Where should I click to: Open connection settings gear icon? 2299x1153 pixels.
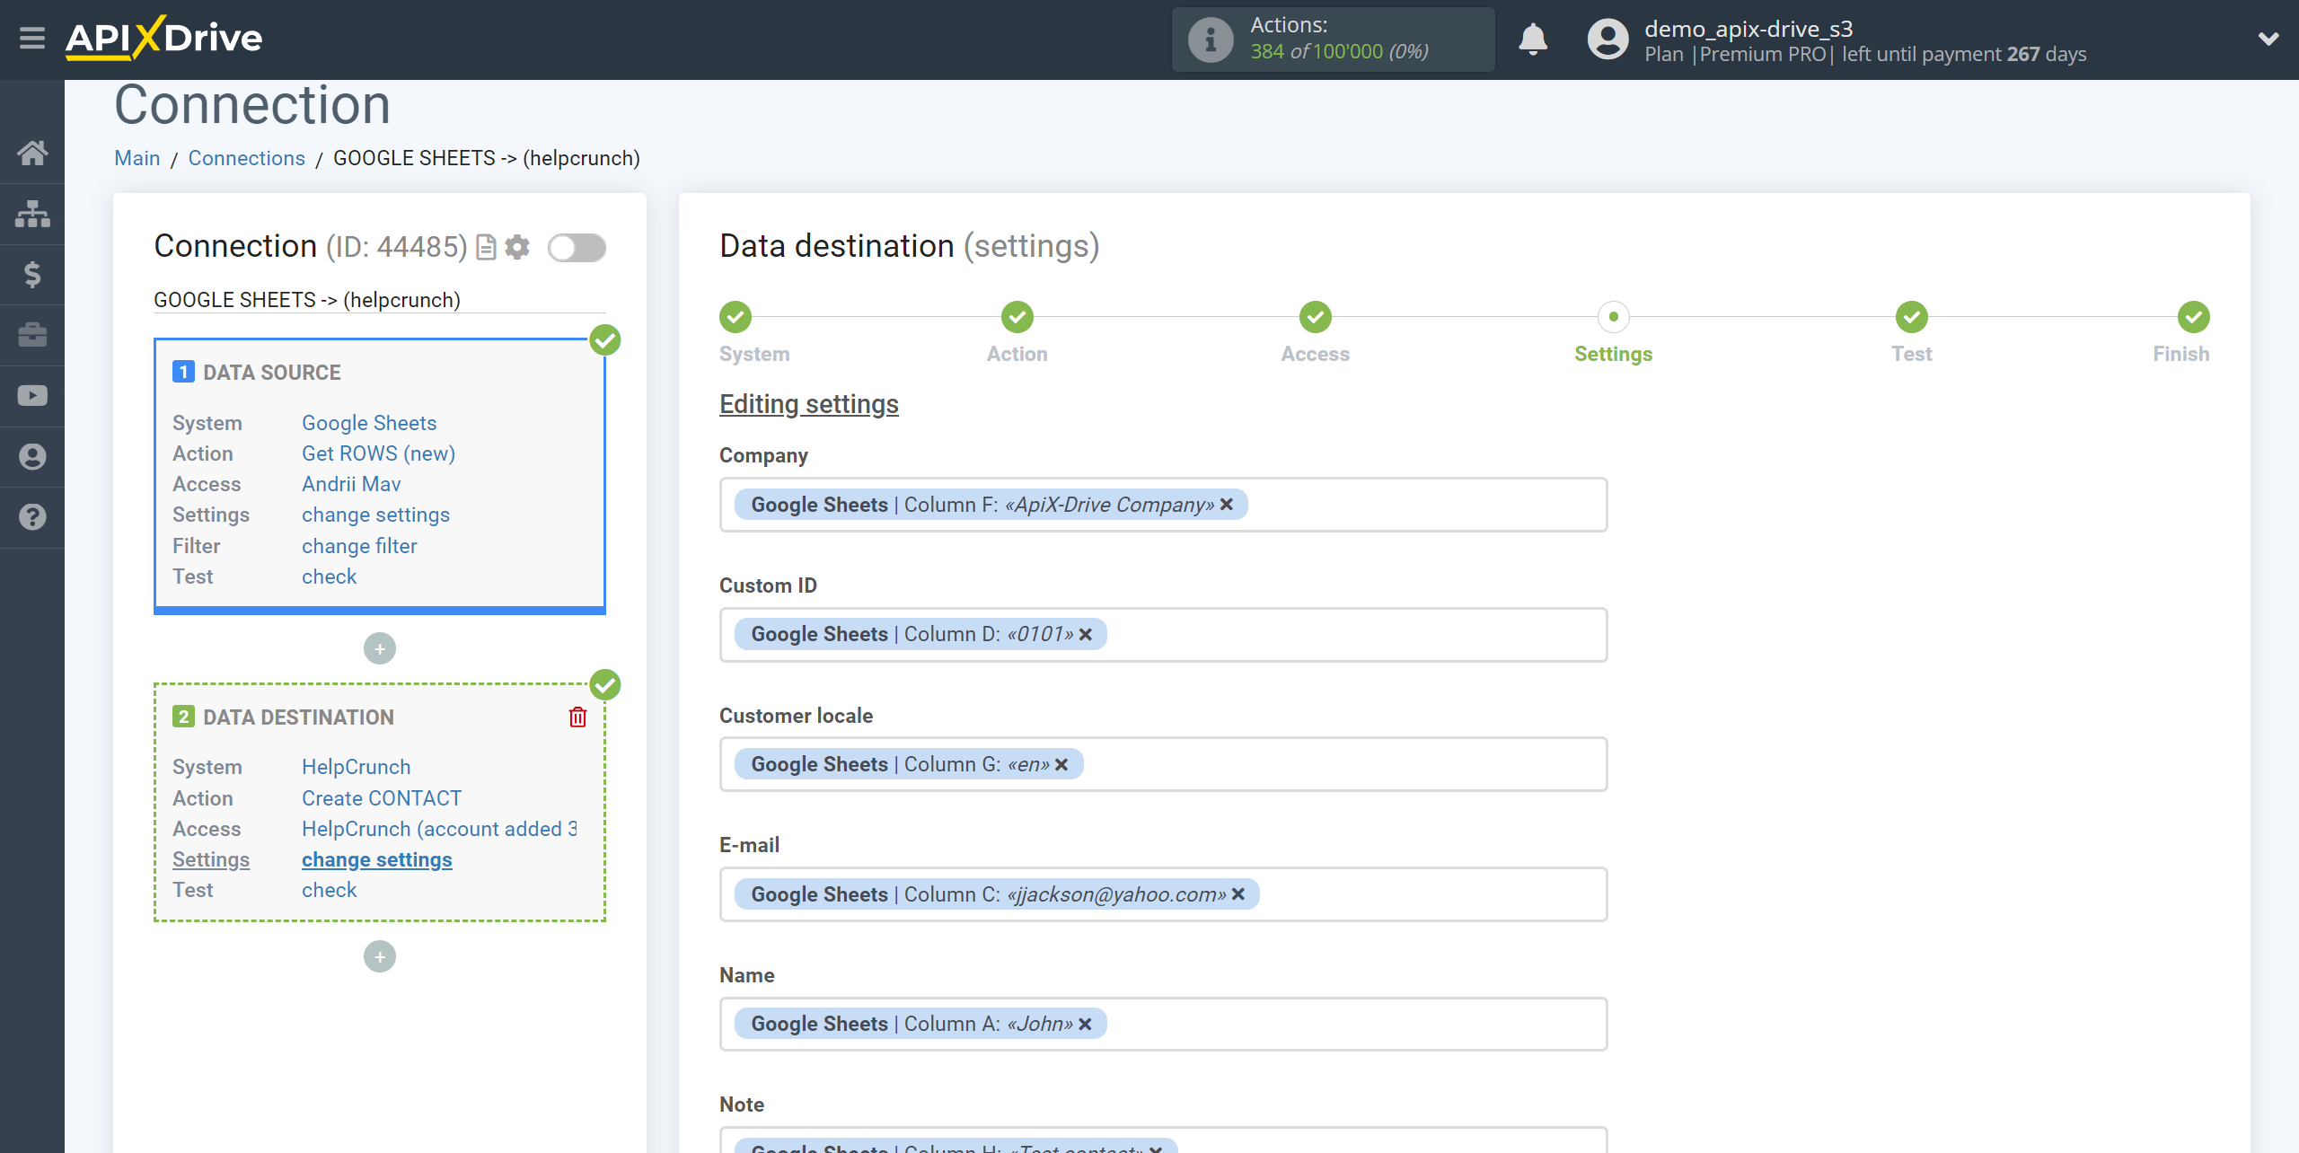click(x=517, y=247)
